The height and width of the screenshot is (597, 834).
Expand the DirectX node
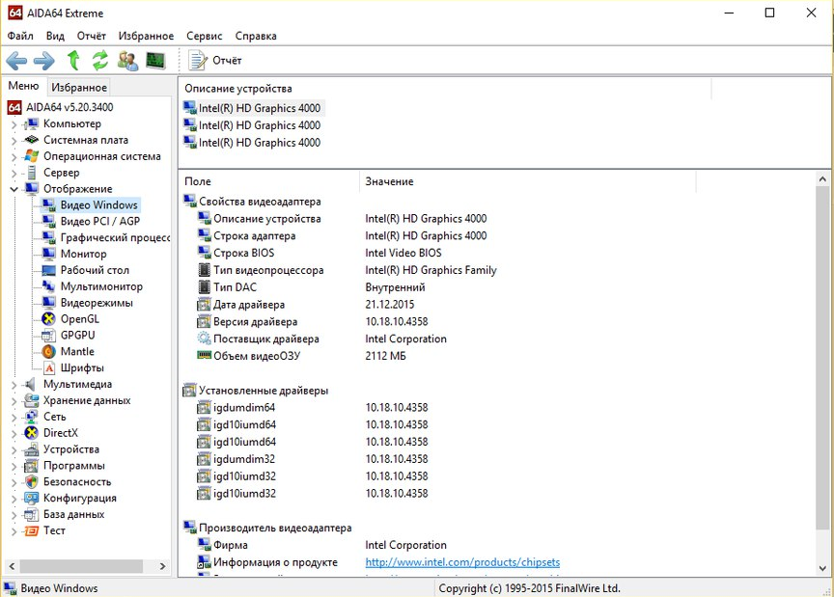pos(14,434)
